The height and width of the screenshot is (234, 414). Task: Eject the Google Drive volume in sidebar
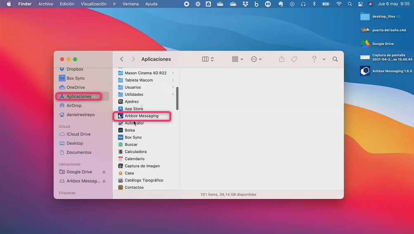tap(104, 172)
